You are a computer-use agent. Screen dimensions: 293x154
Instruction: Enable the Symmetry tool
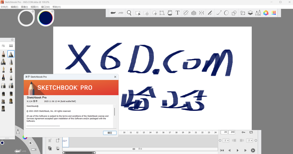[x=202, y=13]
